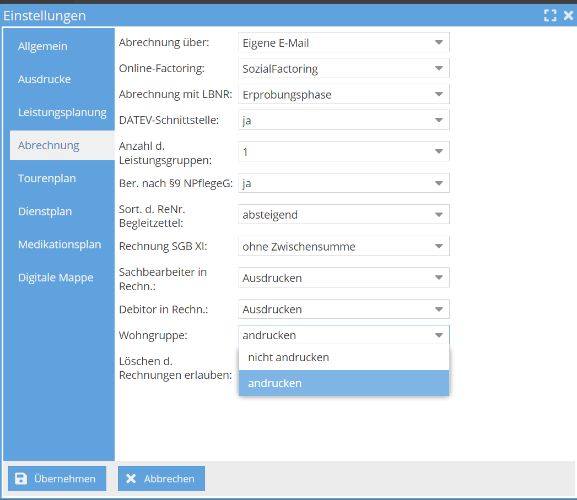Change the 'Rechnung SGB XI' dropdown

pyautogui.click(x=344, y=246)
